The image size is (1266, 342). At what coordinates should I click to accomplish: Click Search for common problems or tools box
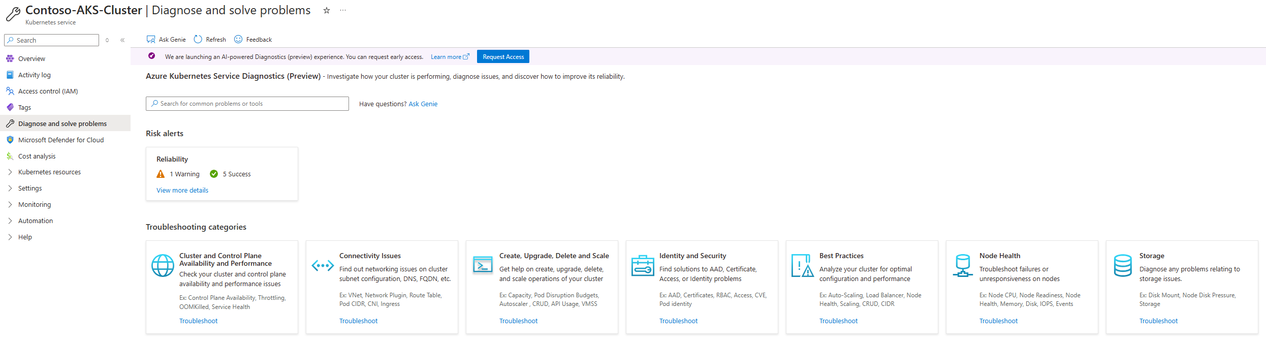pos(247,104)
